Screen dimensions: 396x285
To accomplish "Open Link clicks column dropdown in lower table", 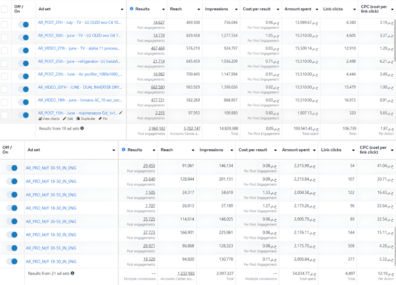I will tap(353, 150).
